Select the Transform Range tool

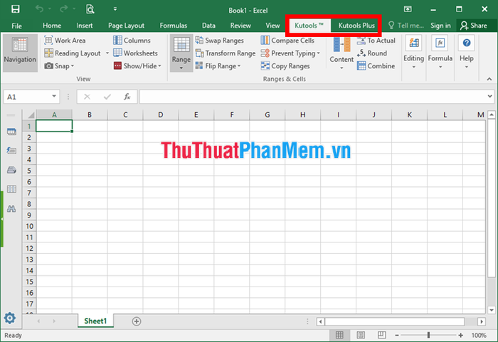point(226,53)
